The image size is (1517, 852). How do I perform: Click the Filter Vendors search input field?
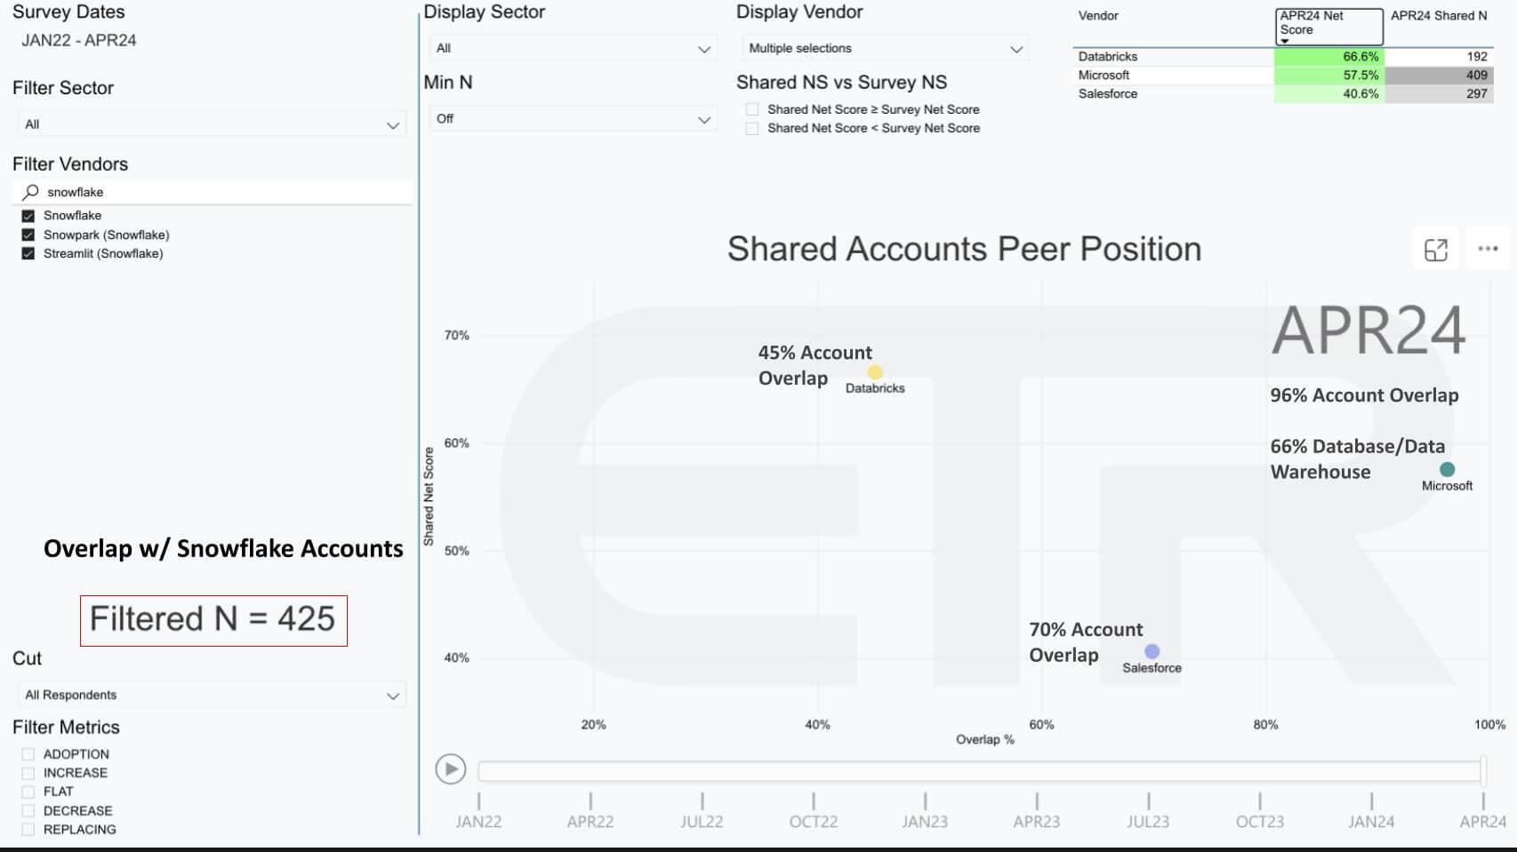222,192
